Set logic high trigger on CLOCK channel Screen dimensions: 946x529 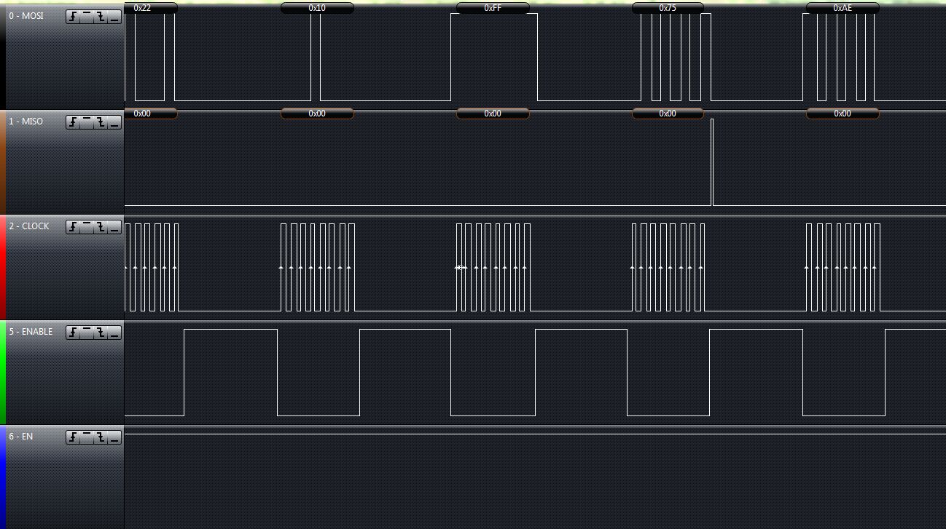[x=87, y=227]
